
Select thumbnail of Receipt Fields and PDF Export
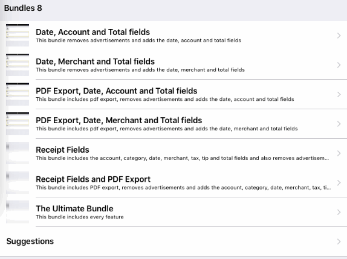(x=18, y=182)
